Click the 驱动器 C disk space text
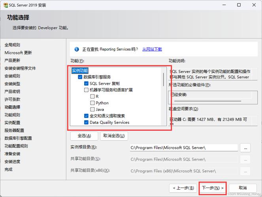Viewport: 262px width, 197px height. pos(208,119)
